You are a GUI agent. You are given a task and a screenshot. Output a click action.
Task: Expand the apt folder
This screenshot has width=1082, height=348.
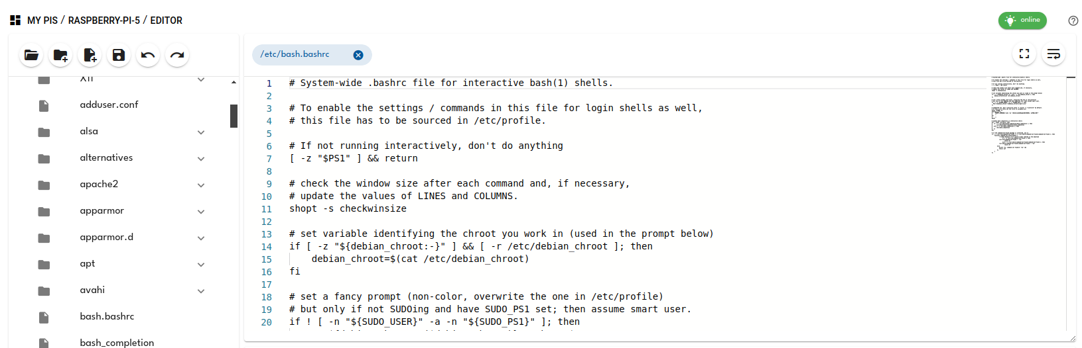click(x=201, y=265)
